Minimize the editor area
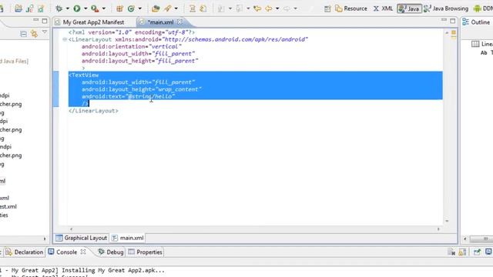 [x=444, y=20]
